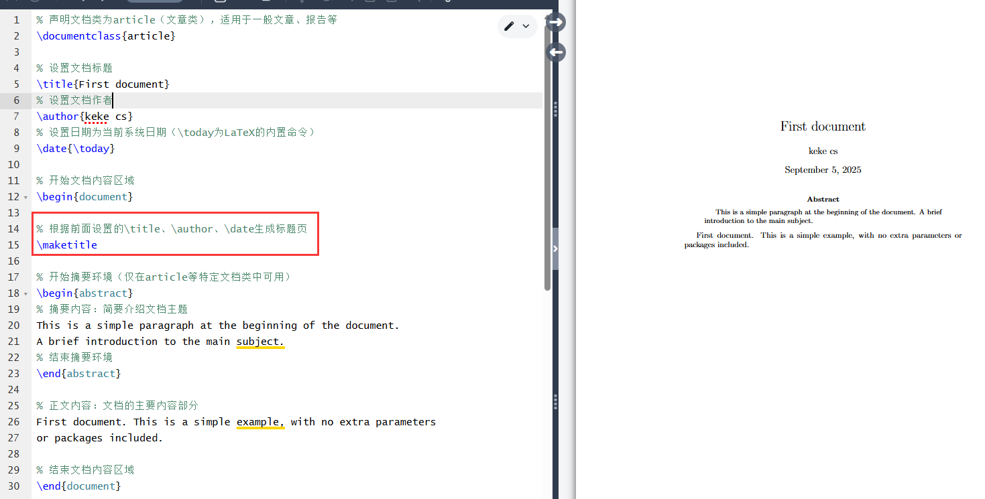Screen dimensions: 985x499
Task: Click the editor vertical scrollbar thumb
Action: pos(547,154)
